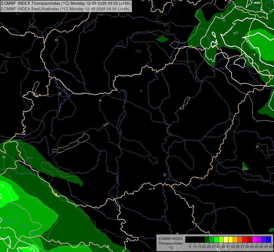Click the BestLiftedIndex title line at top
Image resolution: width=274 pixels, height=252 pixels.
[x=65, y=9]
